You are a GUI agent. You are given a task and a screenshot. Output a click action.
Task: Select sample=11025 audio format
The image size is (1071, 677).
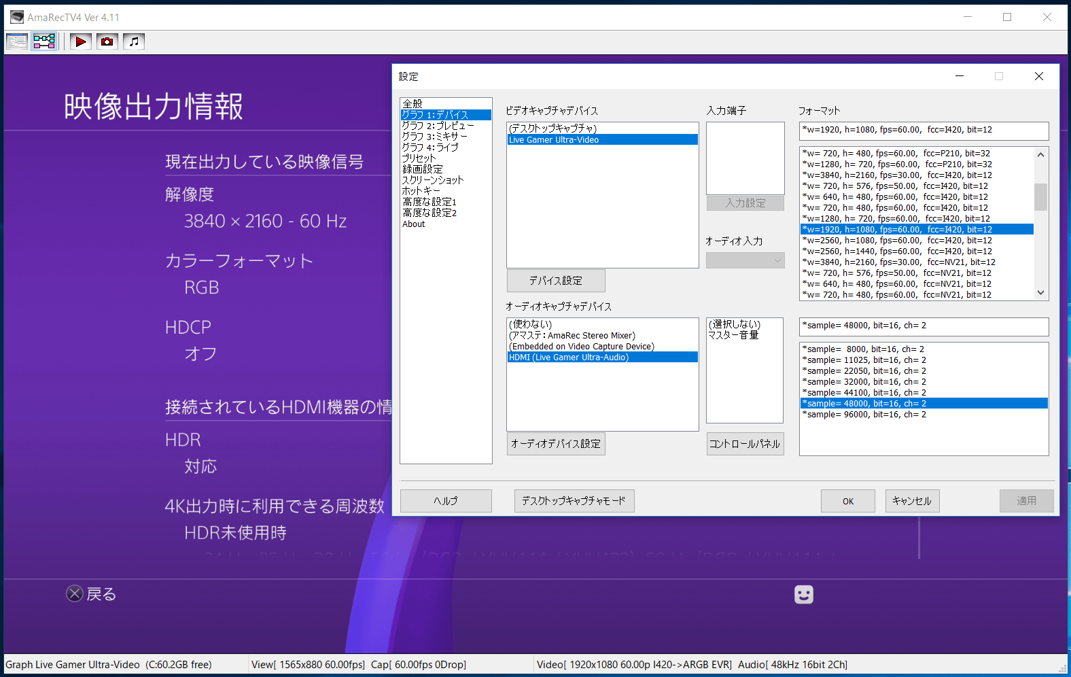click(x=924, y=360)
